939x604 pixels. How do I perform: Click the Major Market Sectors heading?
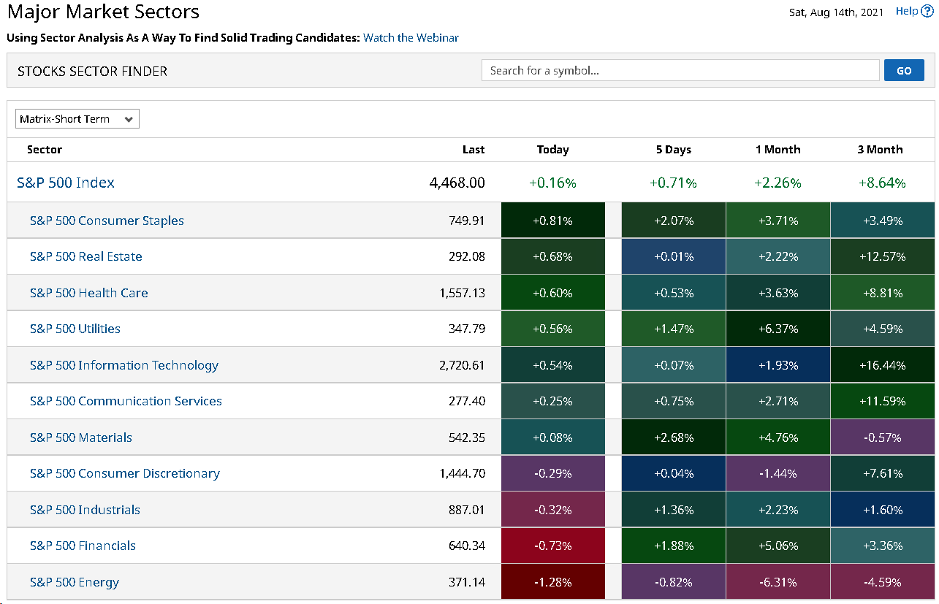pyautogui.click(x=103, y=12)
